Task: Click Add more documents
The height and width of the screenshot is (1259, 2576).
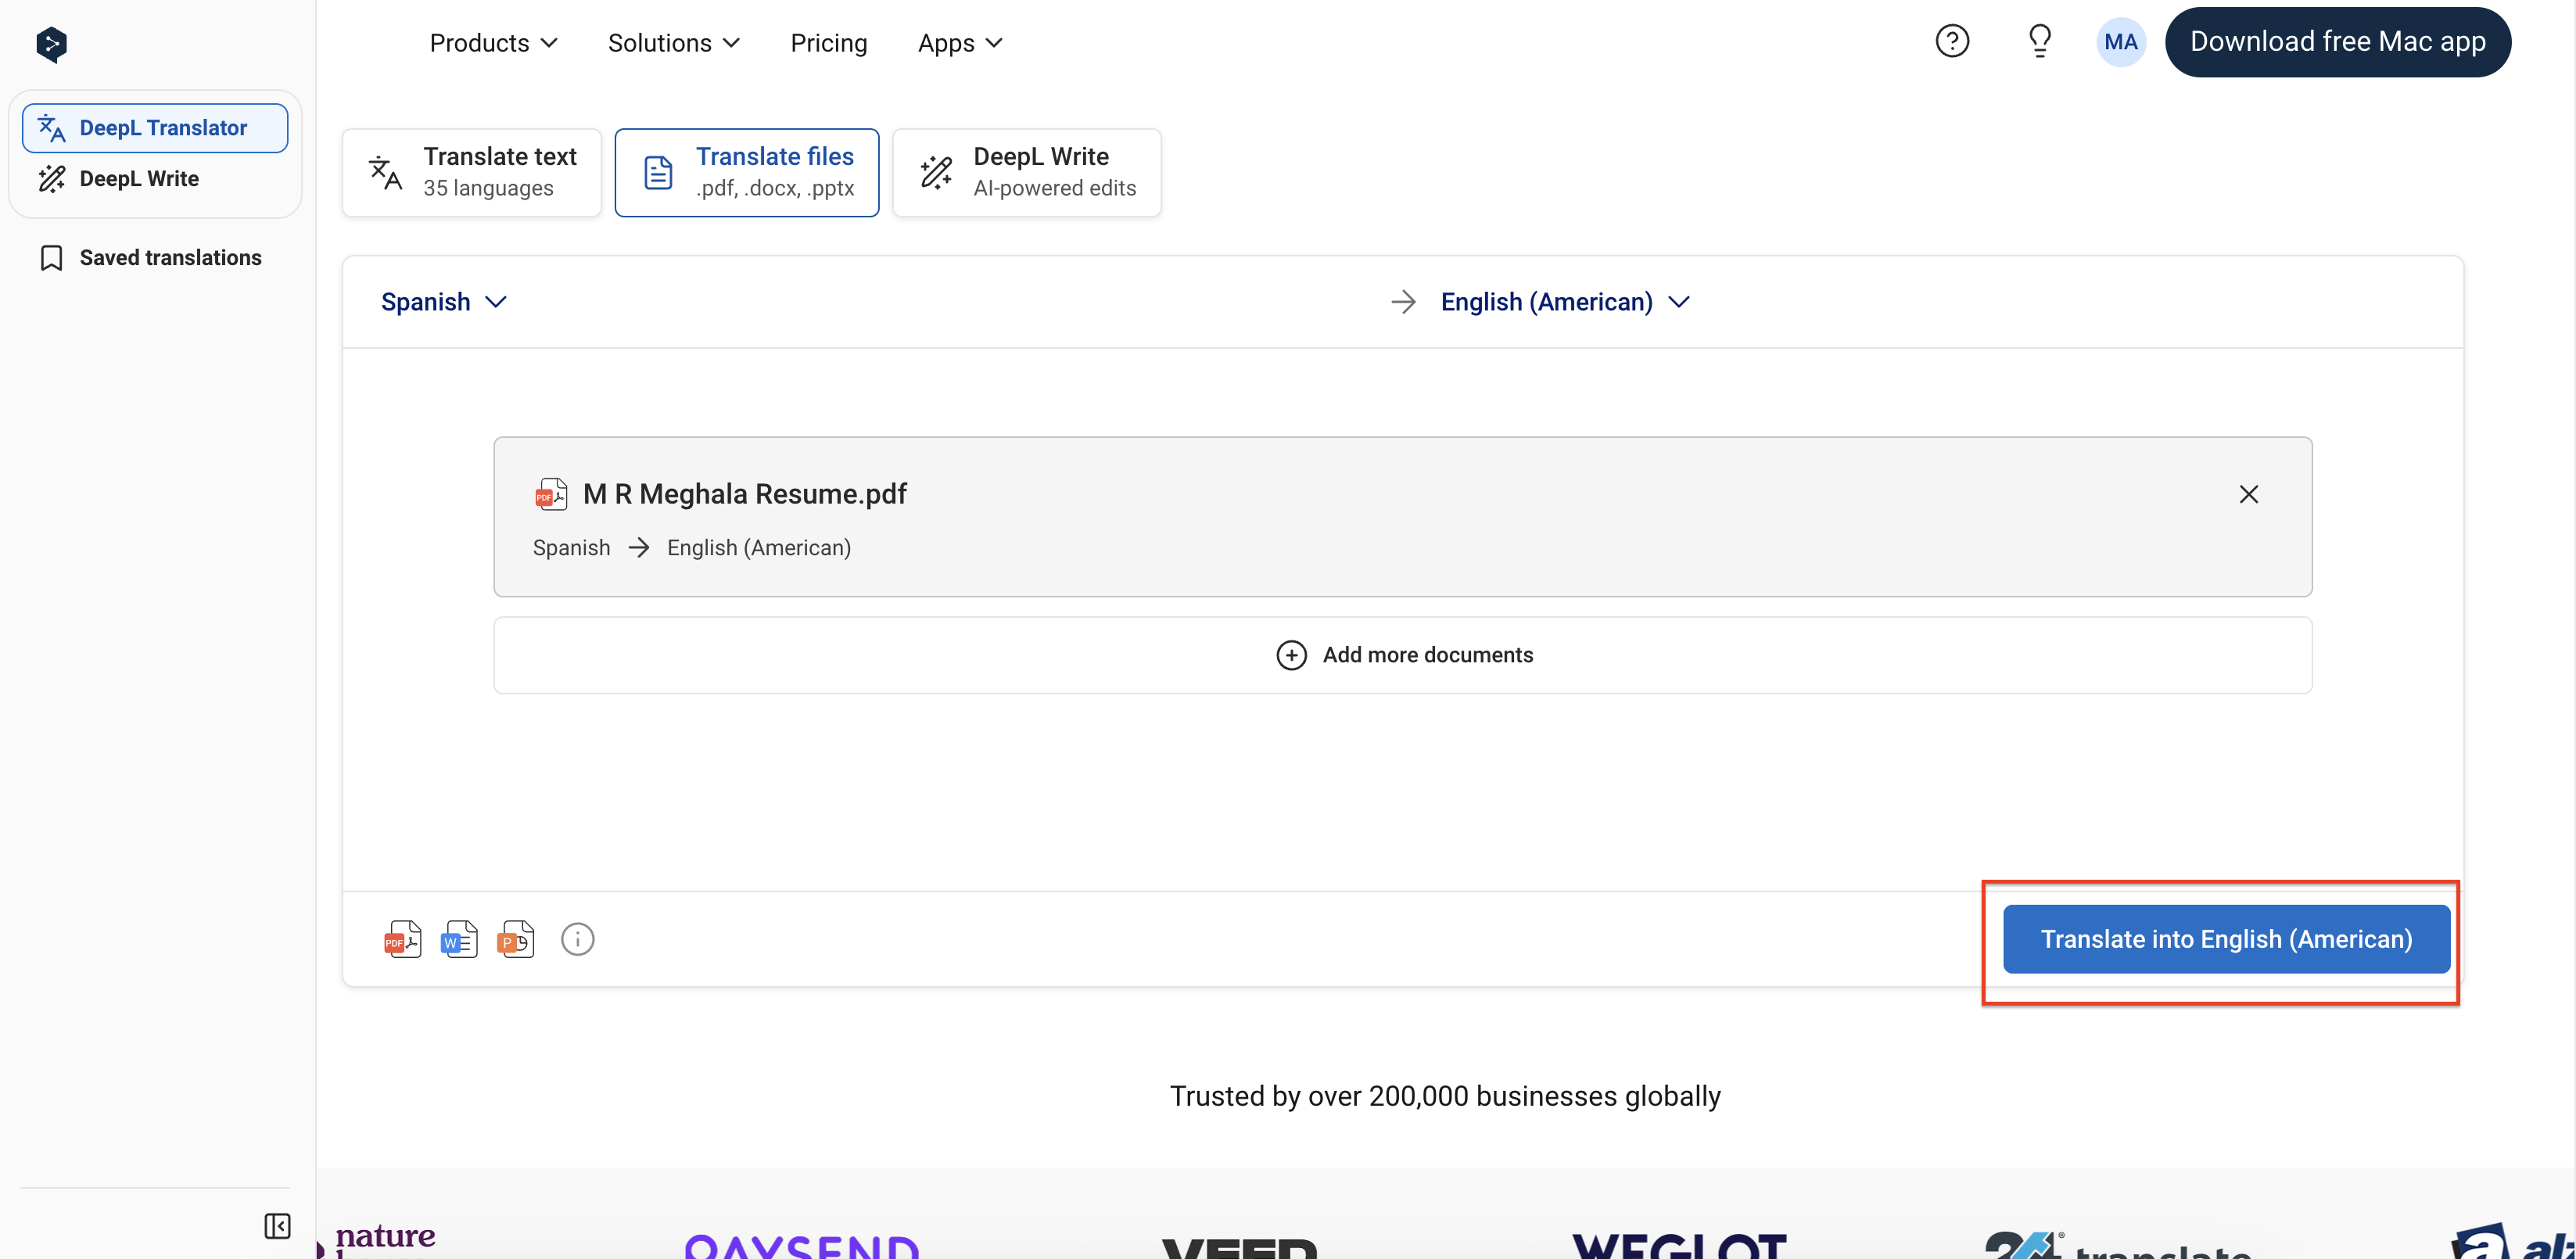Action: click(1402, 655)
